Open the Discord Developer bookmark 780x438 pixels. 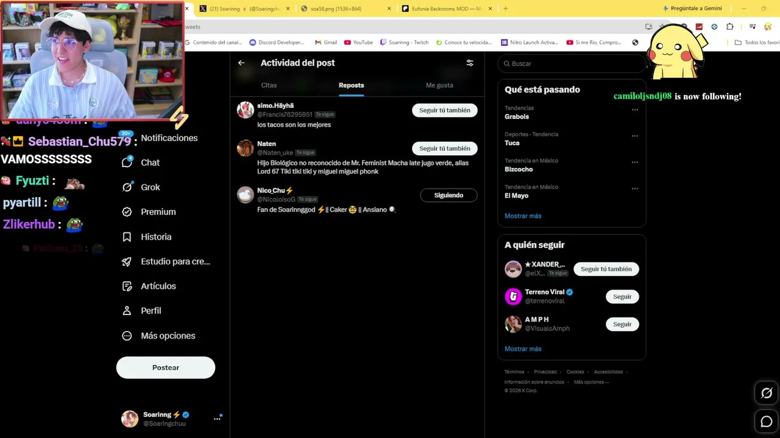[277, 43]
